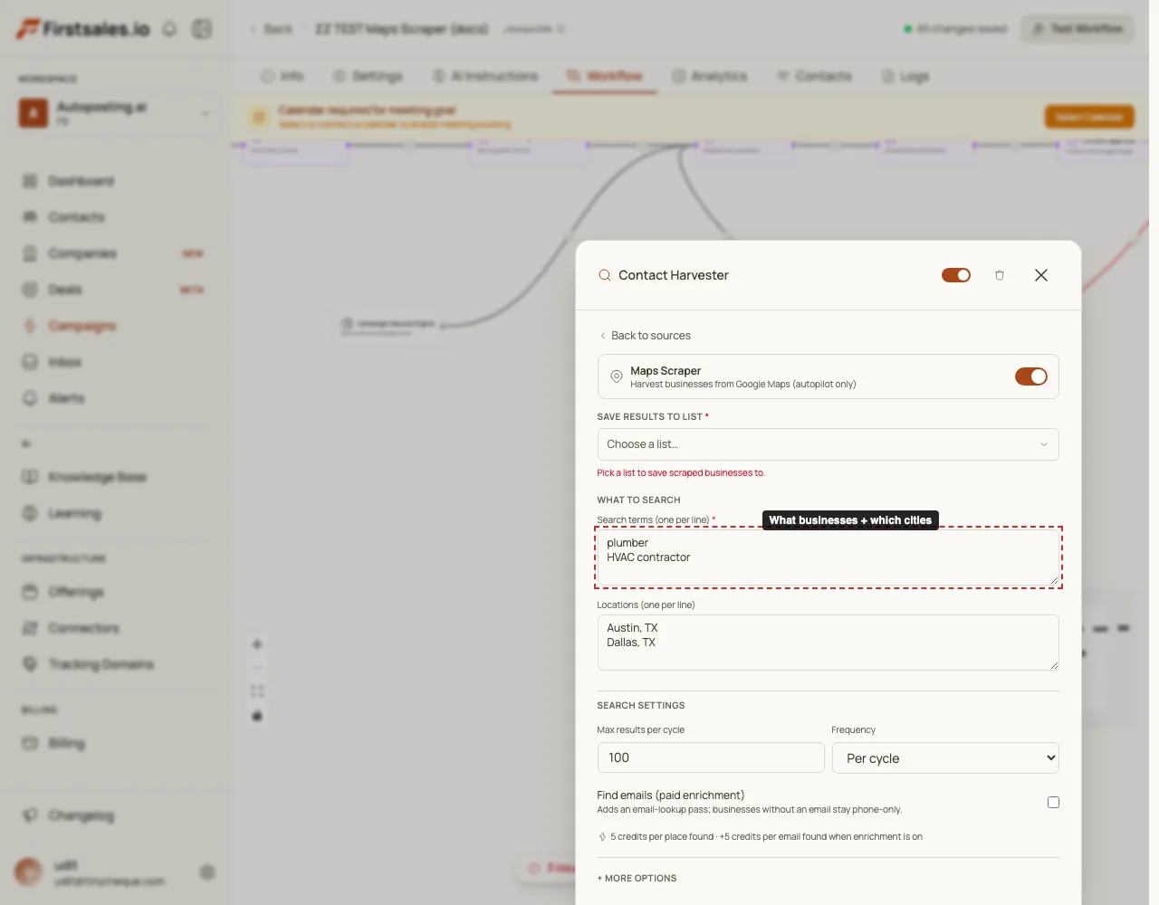The width and height of the screenshot is (1159, 905).
Task: Open Dashboard in the sidebar
Action: point(81,181)
